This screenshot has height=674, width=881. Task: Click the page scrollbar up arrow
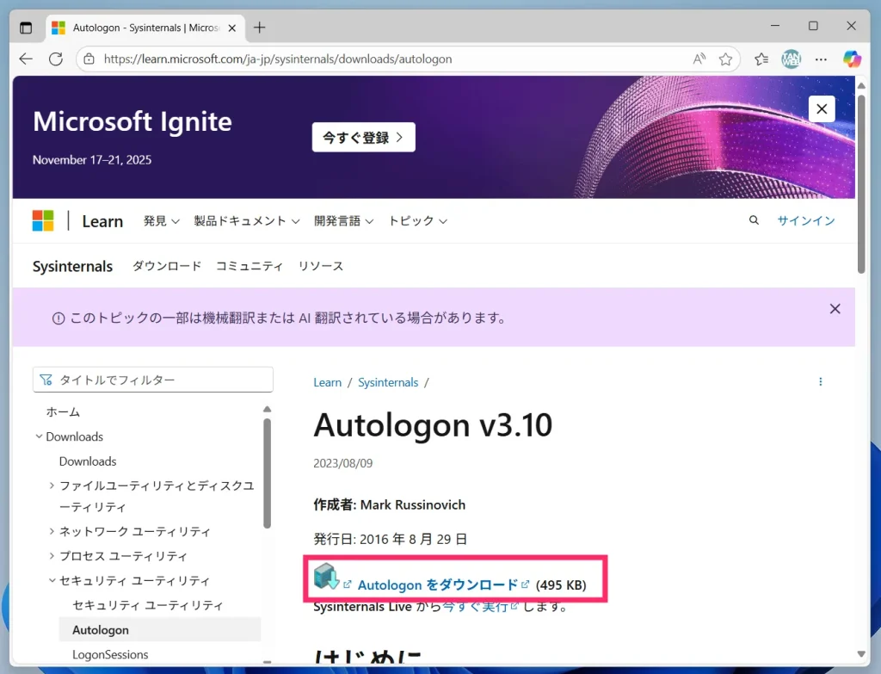[x=860, y=85]
